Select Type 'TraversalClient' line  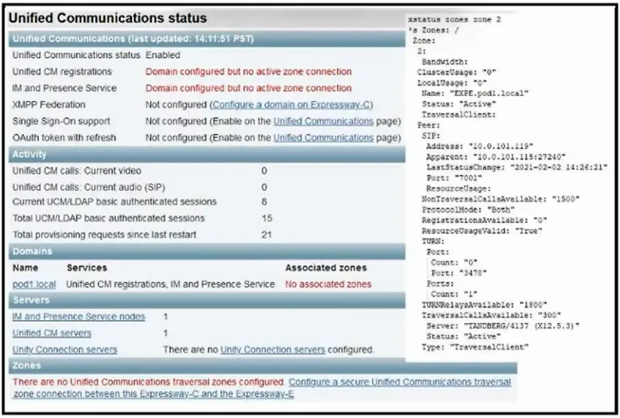point(475,348)
